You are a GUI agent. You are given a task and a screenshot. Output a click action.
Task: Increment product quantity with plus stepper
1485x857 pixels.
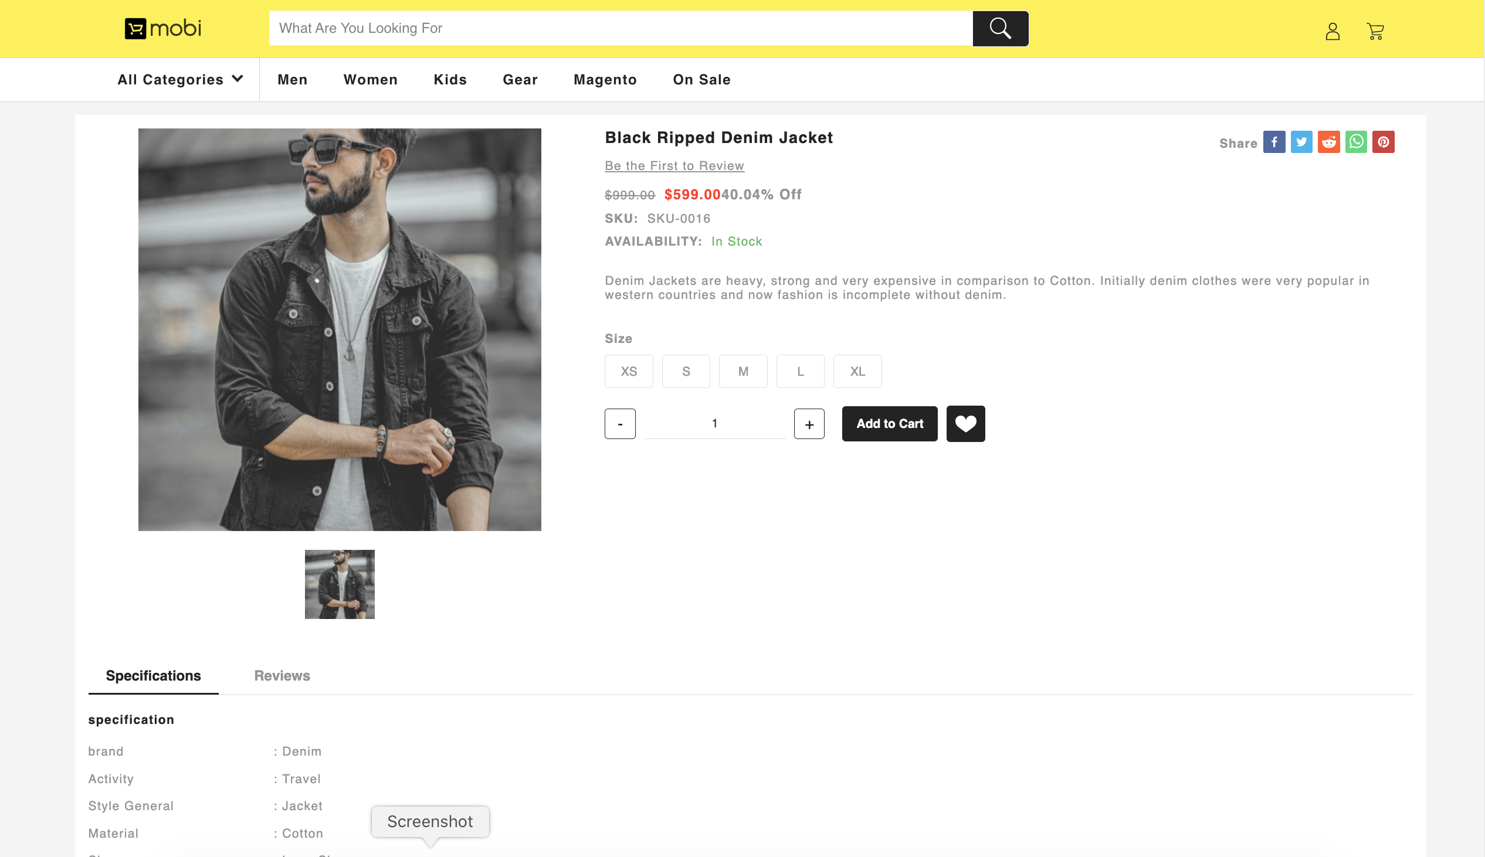tap(809, 423)
